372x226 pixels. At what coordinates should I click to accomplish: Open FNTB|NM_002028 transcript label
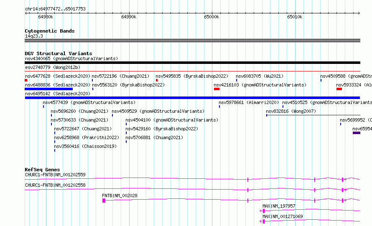(x=120, y=196)
